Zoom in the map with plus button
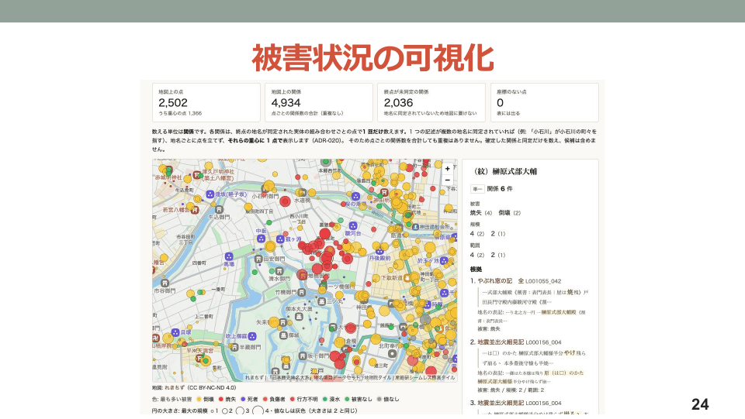Image resolution: width=745 pixels, height=419 pixels. pyautogui.click(x=447, y=169)
